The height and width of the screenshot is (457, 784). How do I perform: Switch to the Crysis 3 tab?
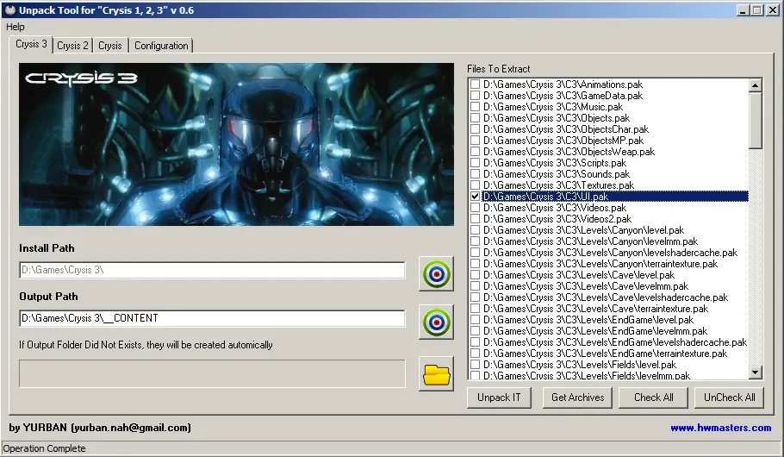[x=31, y=44]
